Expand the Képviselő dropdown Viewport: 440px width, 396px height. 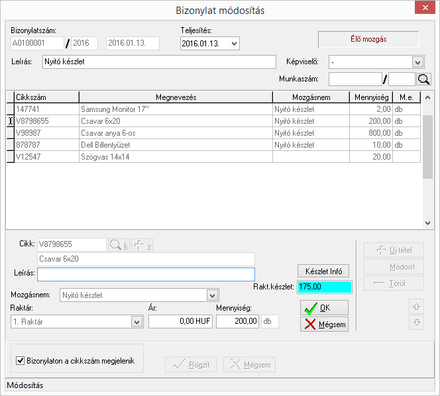[417, 62]
